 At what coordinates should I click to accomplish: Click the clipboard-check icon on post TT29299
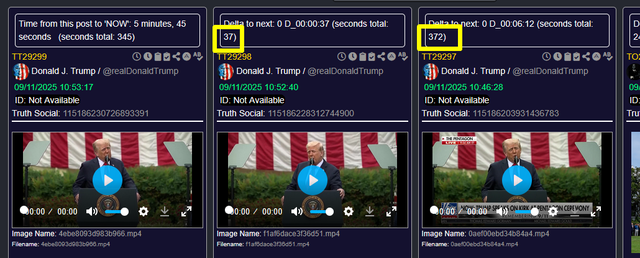coord(167,57)
